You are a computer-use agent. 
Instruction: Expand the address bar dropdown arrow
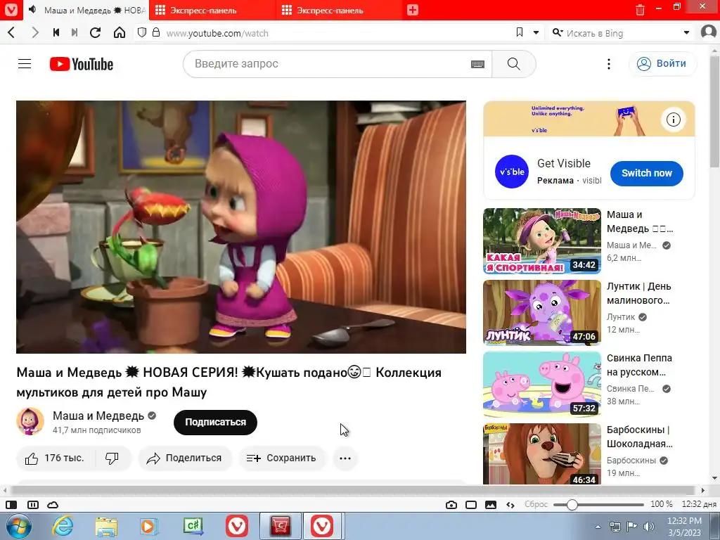point(536,32)
